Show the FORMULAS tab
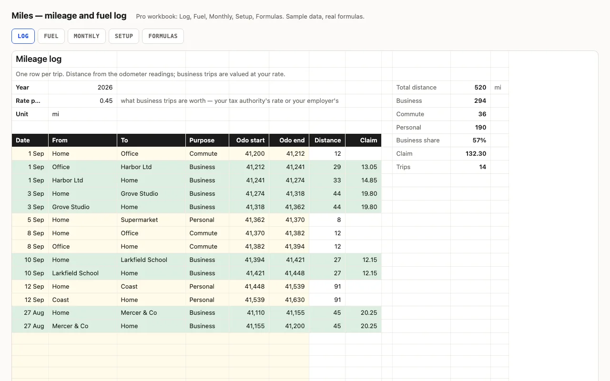This screenshot has width=610, height=381. tap(163, 36)
